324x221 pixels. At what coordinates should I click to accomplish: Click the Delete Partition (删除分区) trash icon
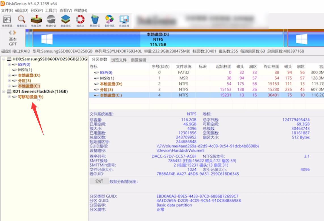point(95,21)
